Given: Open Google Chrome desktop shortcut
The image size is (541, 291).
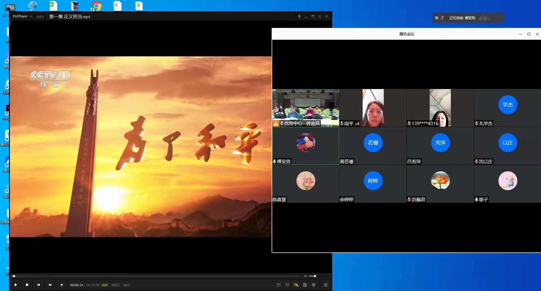Looking at the screenshot, I should pyautogui.click(x=96, y=6).
